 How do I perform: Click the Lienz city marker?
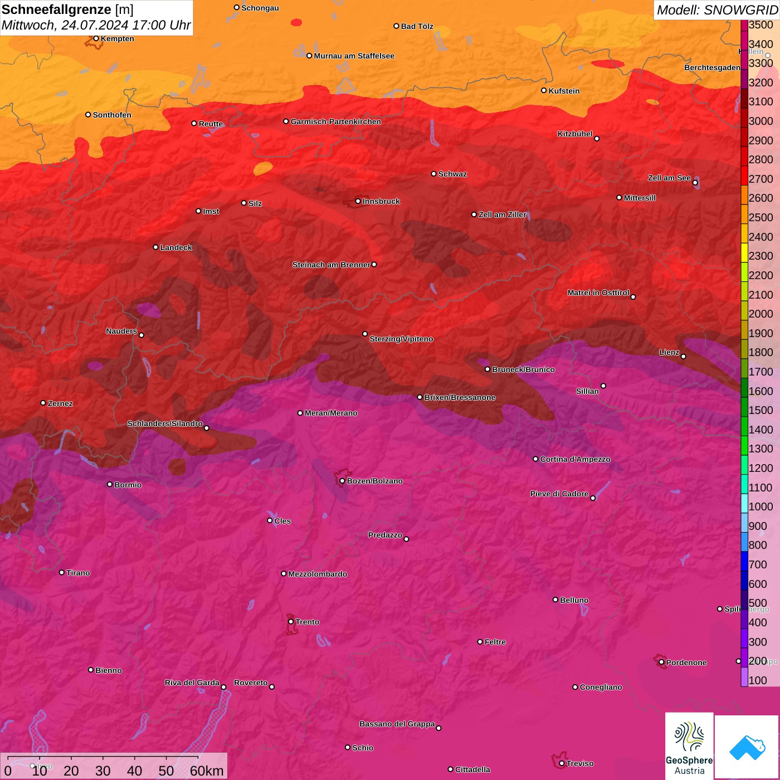point(684,357)
